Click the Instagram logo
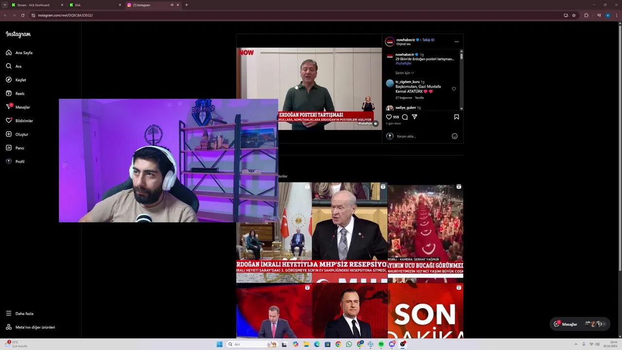Viewport: 622px width, 350px height. (x=18, y=34)
